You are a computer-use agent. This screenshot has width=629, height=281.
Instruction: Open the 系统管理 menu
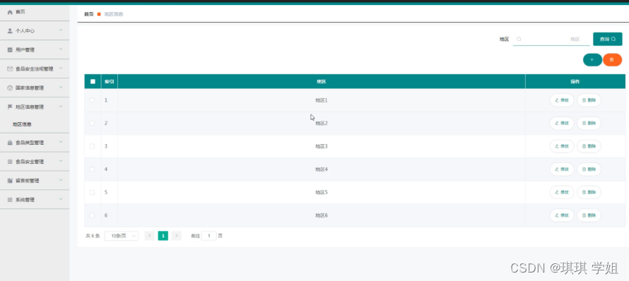[35, 200]
